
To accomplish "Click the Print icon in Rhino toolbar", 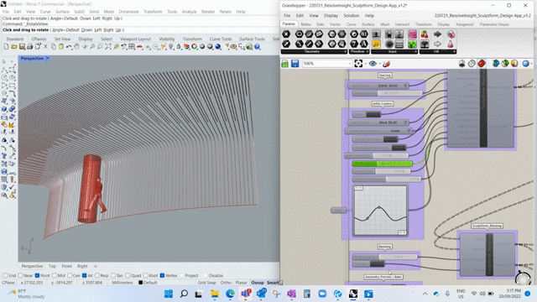I will pos(29,47).
